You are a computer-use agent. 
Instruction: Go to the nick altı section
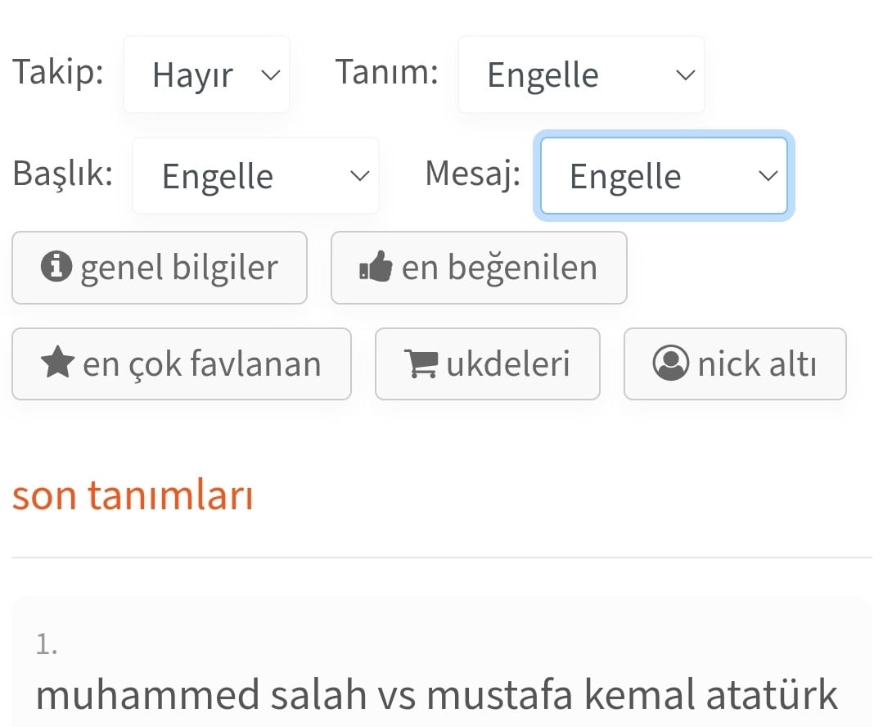click(x=735, y=364)
